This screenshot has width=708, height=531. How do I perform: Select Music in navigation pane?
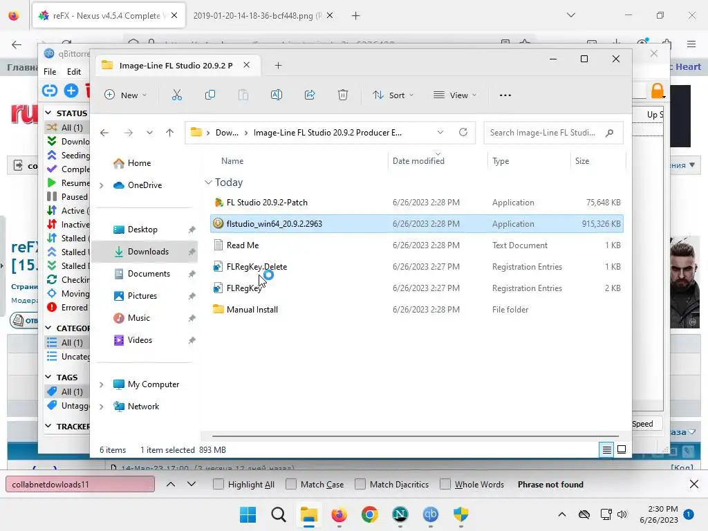point(138,318)
